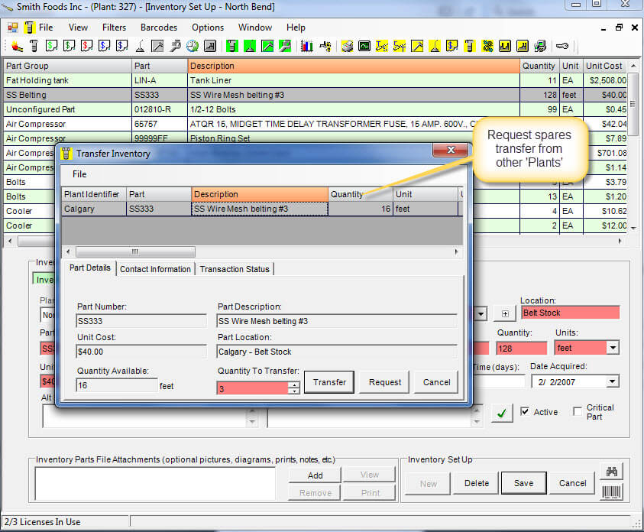Click the Location field showing Belt Stock

(570, 313)
